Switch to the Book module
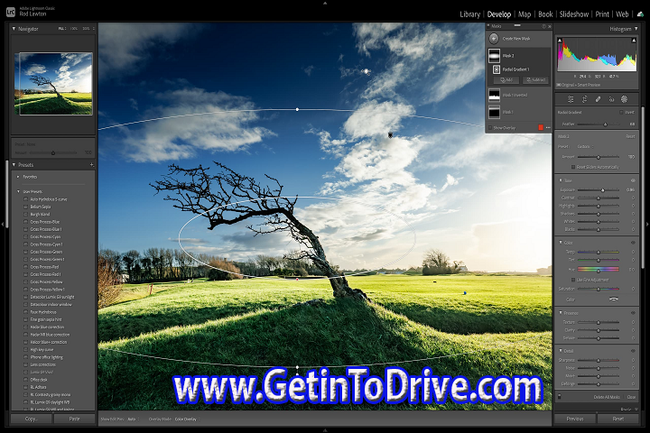 pyautogui.click(x=545, y=14)
